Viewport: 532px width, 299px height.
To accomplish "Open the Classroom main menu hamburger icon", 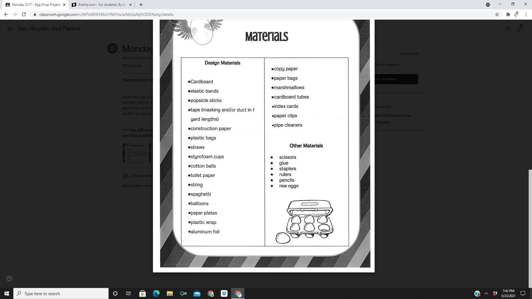I will (x=10, y=29).
